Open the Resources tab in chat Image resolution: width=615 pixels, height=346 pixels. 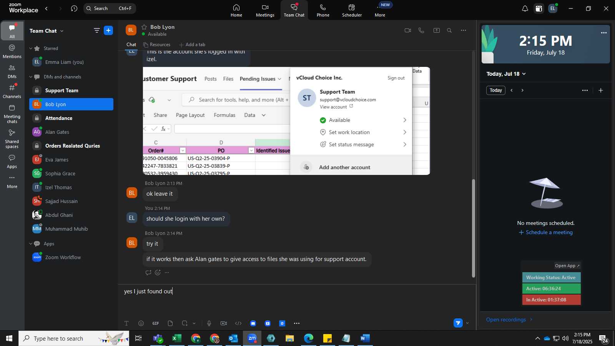(x=157, y=45)
